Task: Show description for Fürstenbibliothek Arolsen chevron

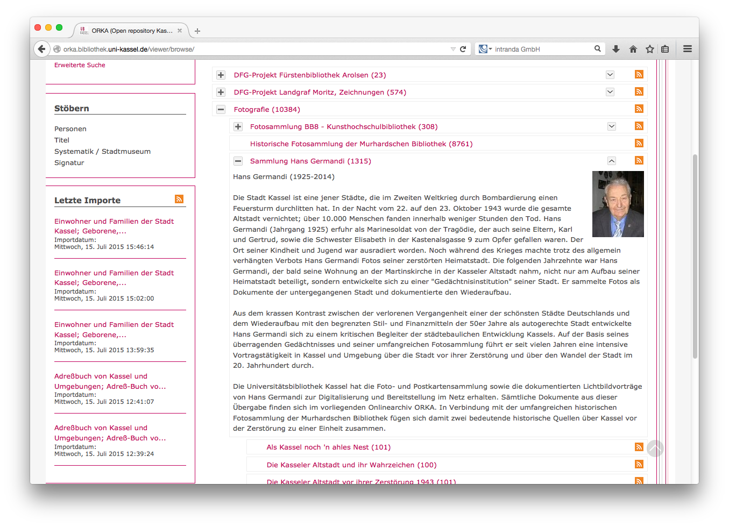Action: click(610, 75)
